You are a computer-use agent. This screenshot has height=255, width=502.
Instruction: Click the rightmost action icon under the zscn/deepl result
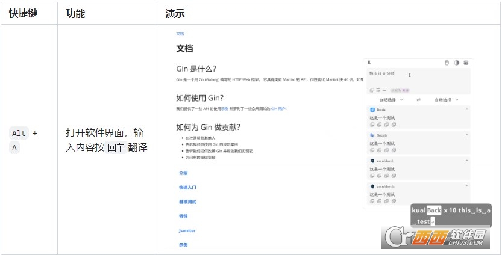394,176
